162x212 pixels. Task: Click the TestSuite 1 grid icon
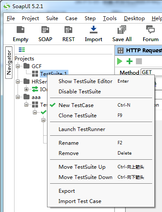[x=35, y=74]
